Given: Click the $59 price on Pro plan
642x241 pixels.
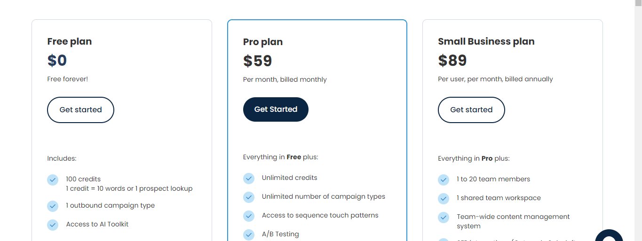Looking at the screenshot, I should point(258,61).
